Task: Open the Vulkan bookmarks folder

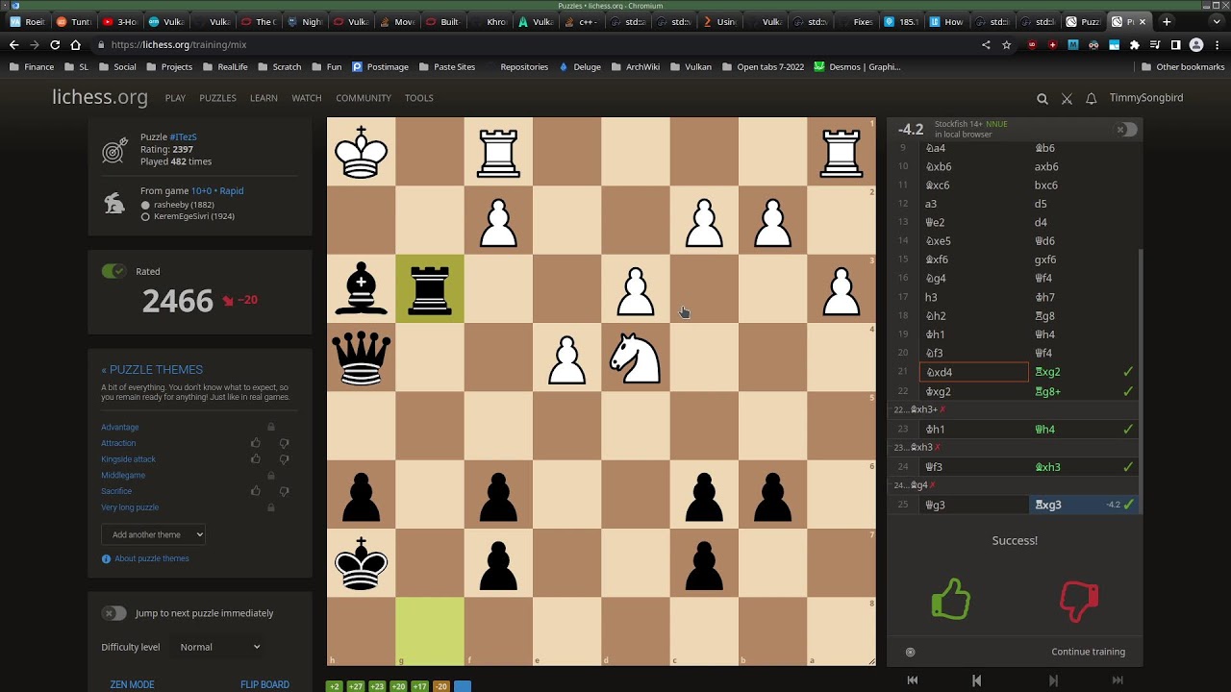Action: click(691, 67)
